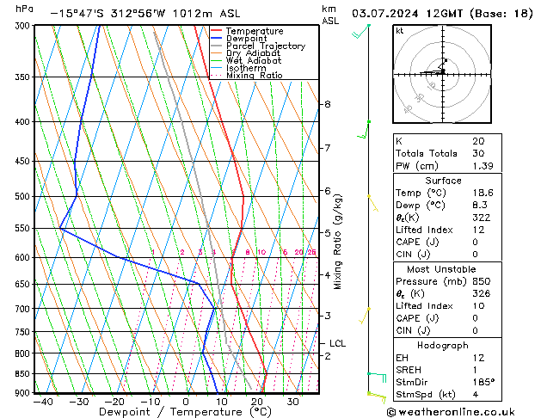Click the 1012m ASL elevation text
This screenshot has height=418, width=541.
206,14
